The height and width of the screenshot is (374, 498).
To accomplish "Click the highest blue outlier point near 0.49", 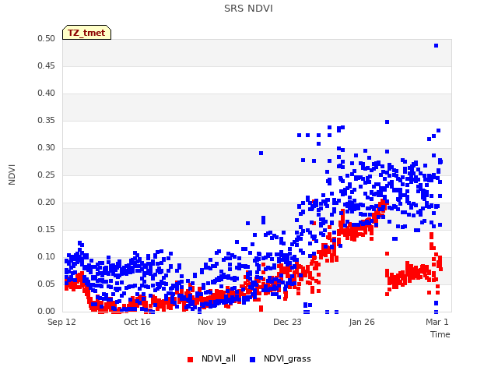I will coord(436,46).
